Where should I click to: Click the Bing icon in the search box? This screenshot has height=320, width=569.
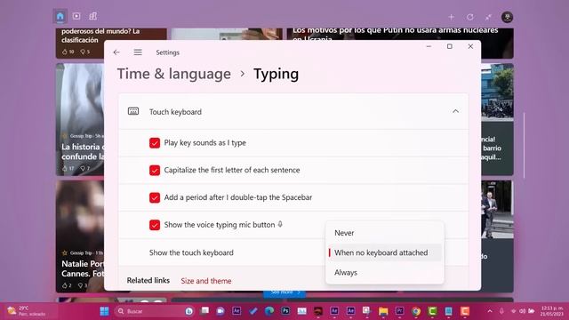pos(188,311)
